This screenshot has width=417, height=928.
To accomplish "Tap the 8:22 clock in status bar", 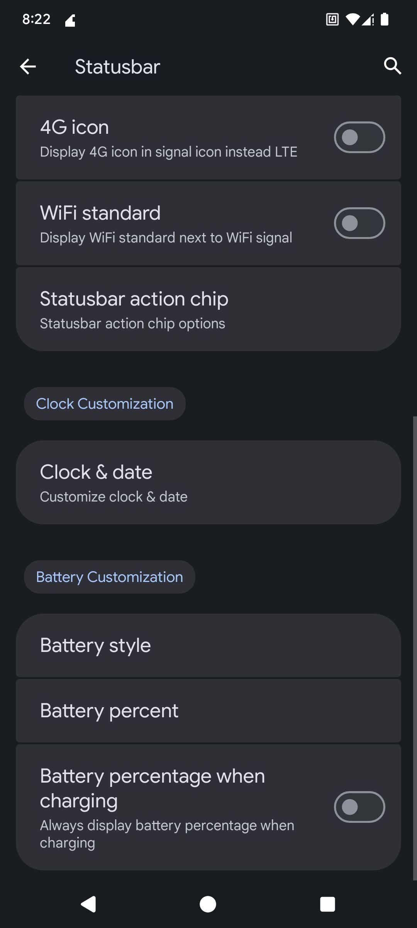I will click(x=36, y=19).
